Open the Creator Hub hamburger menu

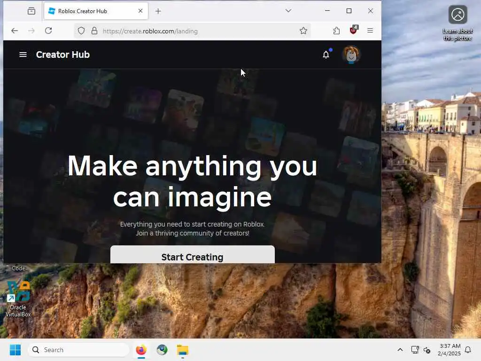(x=23, y=55)
